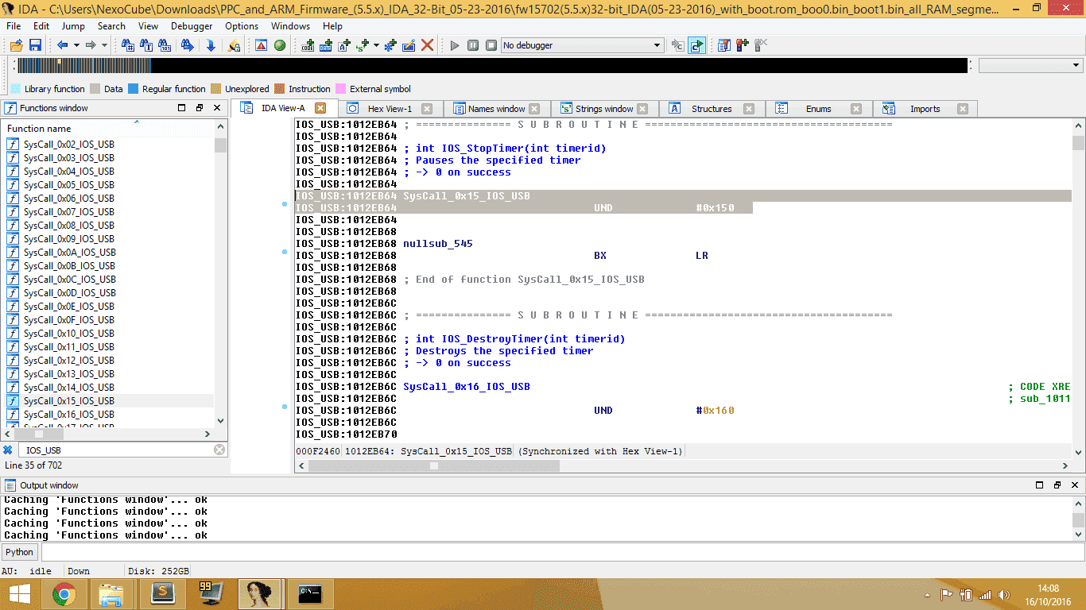Click the External symbol pink swatch

coord(341,89)
